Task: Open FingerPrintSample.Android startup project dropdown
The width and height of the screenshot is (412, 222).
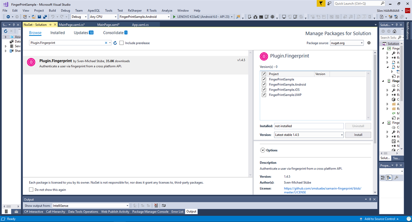Action: click(x=144, y=17)
